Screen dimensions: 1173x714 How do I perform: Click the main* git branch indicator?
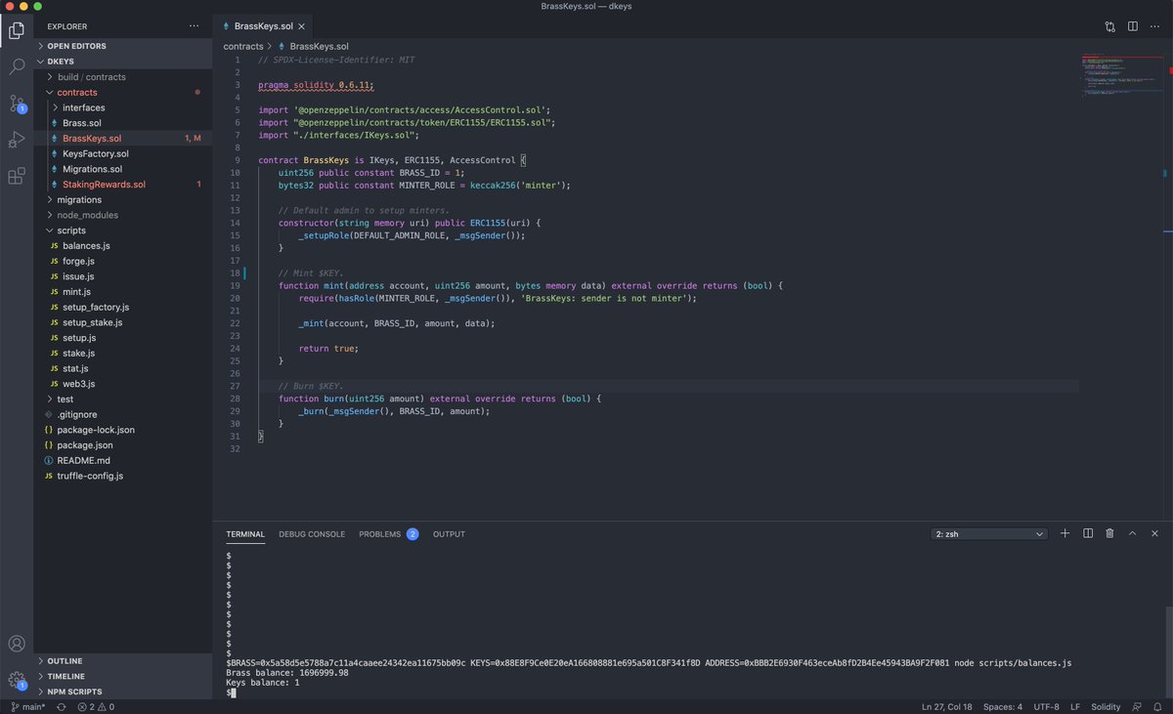pyautogui.click(x=28, y=706)
